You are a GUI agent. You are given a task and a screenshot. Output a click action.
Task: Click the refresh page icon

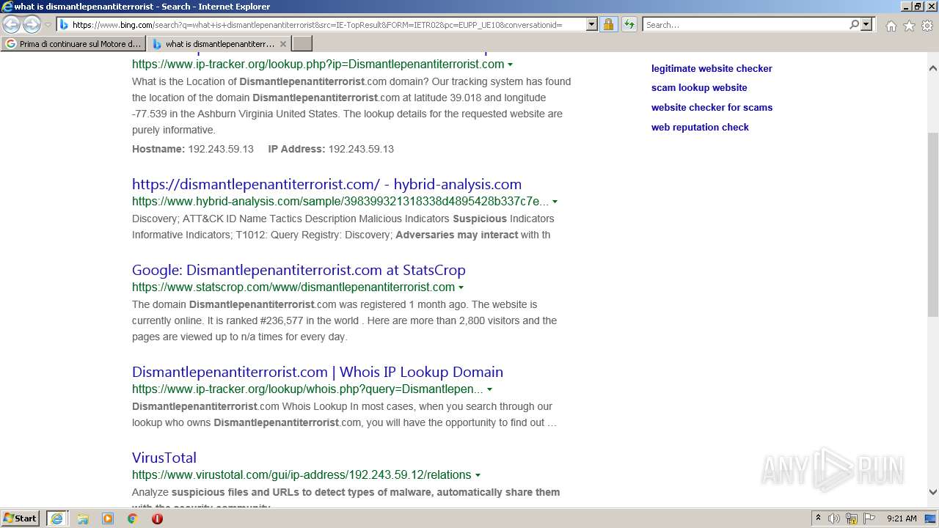point(629,25)
